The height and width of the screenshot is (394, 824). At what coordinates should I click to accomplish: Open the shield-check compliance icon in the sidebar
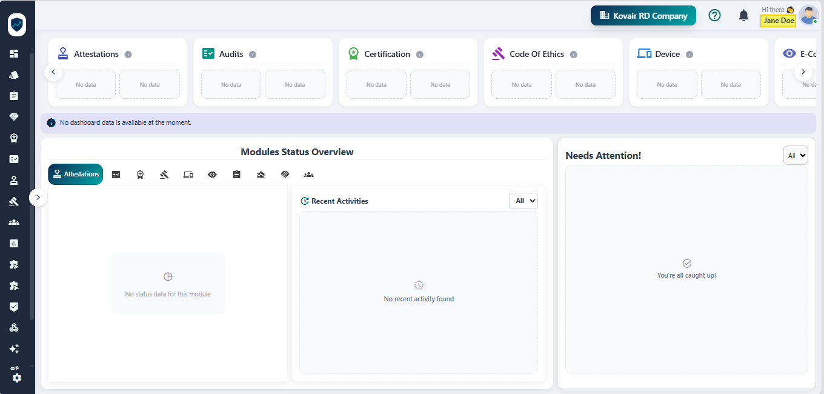(x=13, y=306)
